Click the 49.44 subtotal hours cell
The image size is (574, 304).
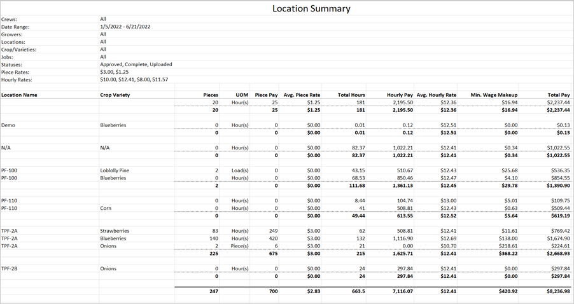point(359,216)
